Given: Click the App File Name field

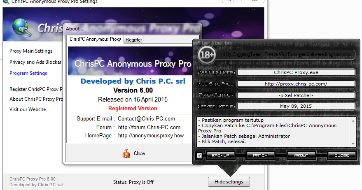Looking at the screenshot, I should pyautogui.click(x=296, y=72).
